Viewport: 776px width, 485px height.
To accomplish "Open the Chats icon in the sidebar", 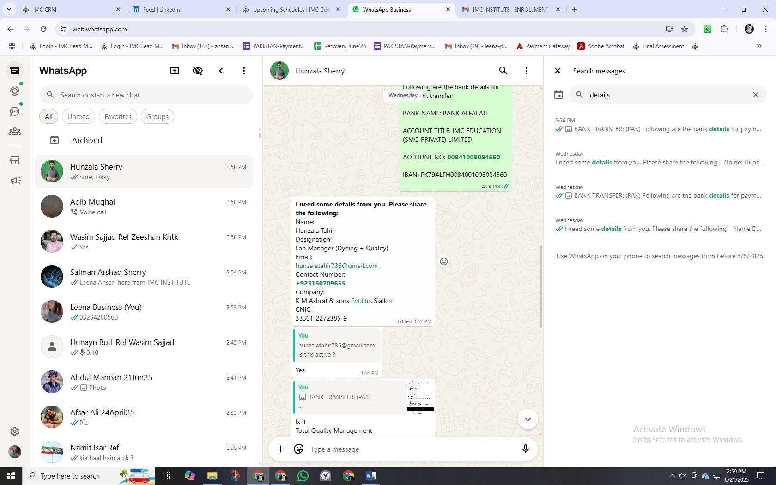I will [x=15, y=71].
